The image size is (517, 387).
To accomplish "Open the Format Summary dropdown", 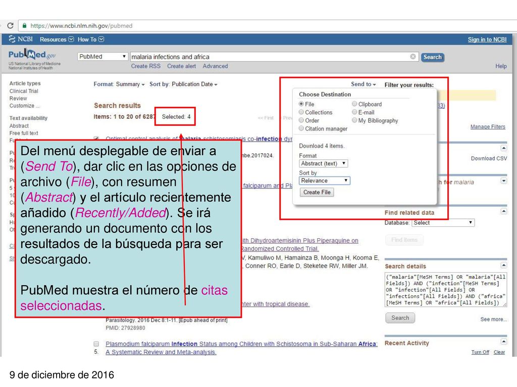I will pos(119,84).
